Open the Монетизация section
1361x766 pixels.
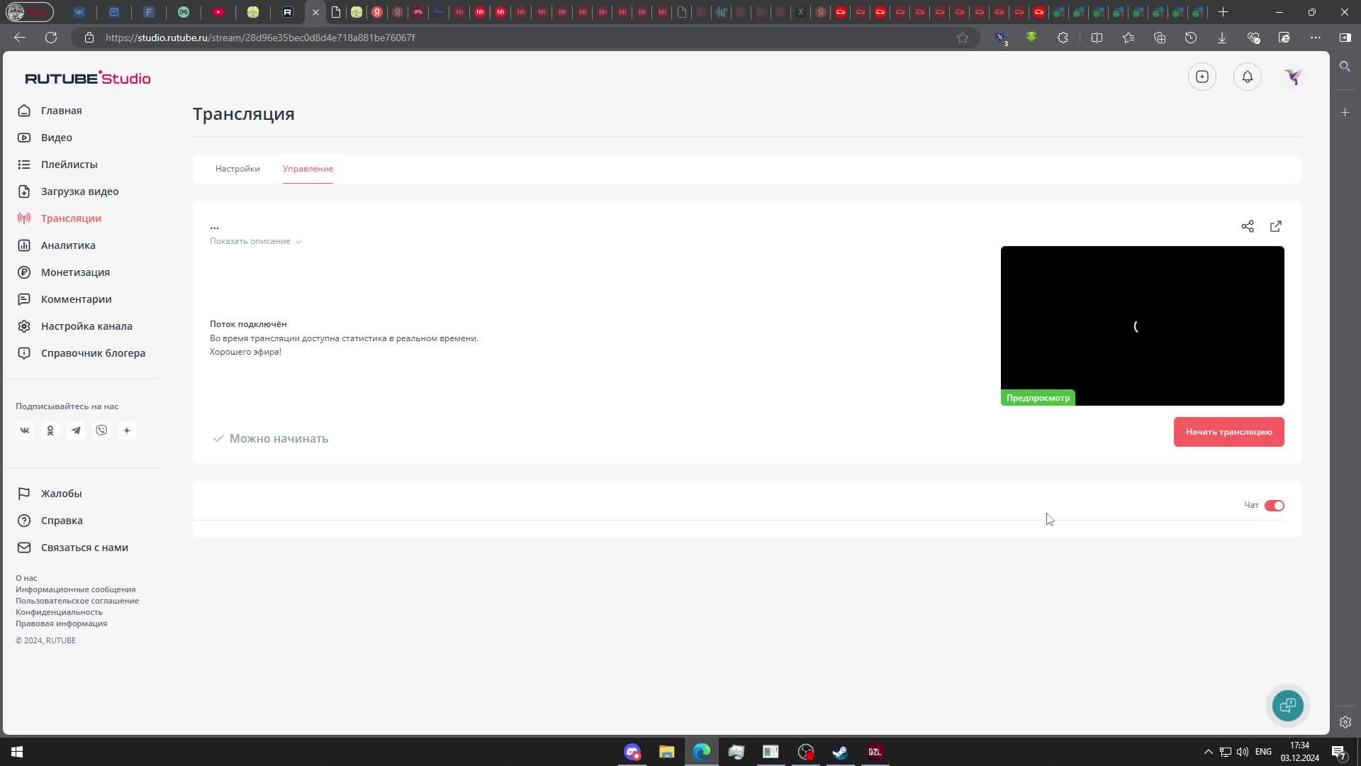pyautogui.click(x=75, y=272)
